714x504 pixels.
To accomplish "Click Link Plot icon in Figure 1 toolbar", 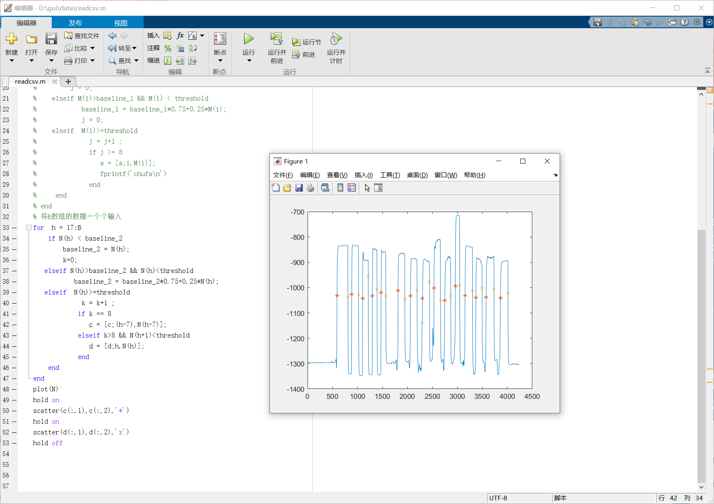I will coord(325,188).
